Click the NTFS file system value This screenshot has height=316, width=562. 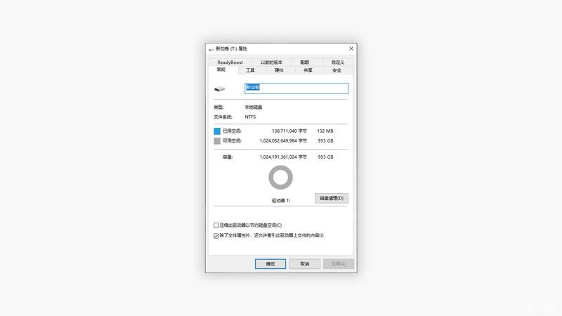click(250, 117)
